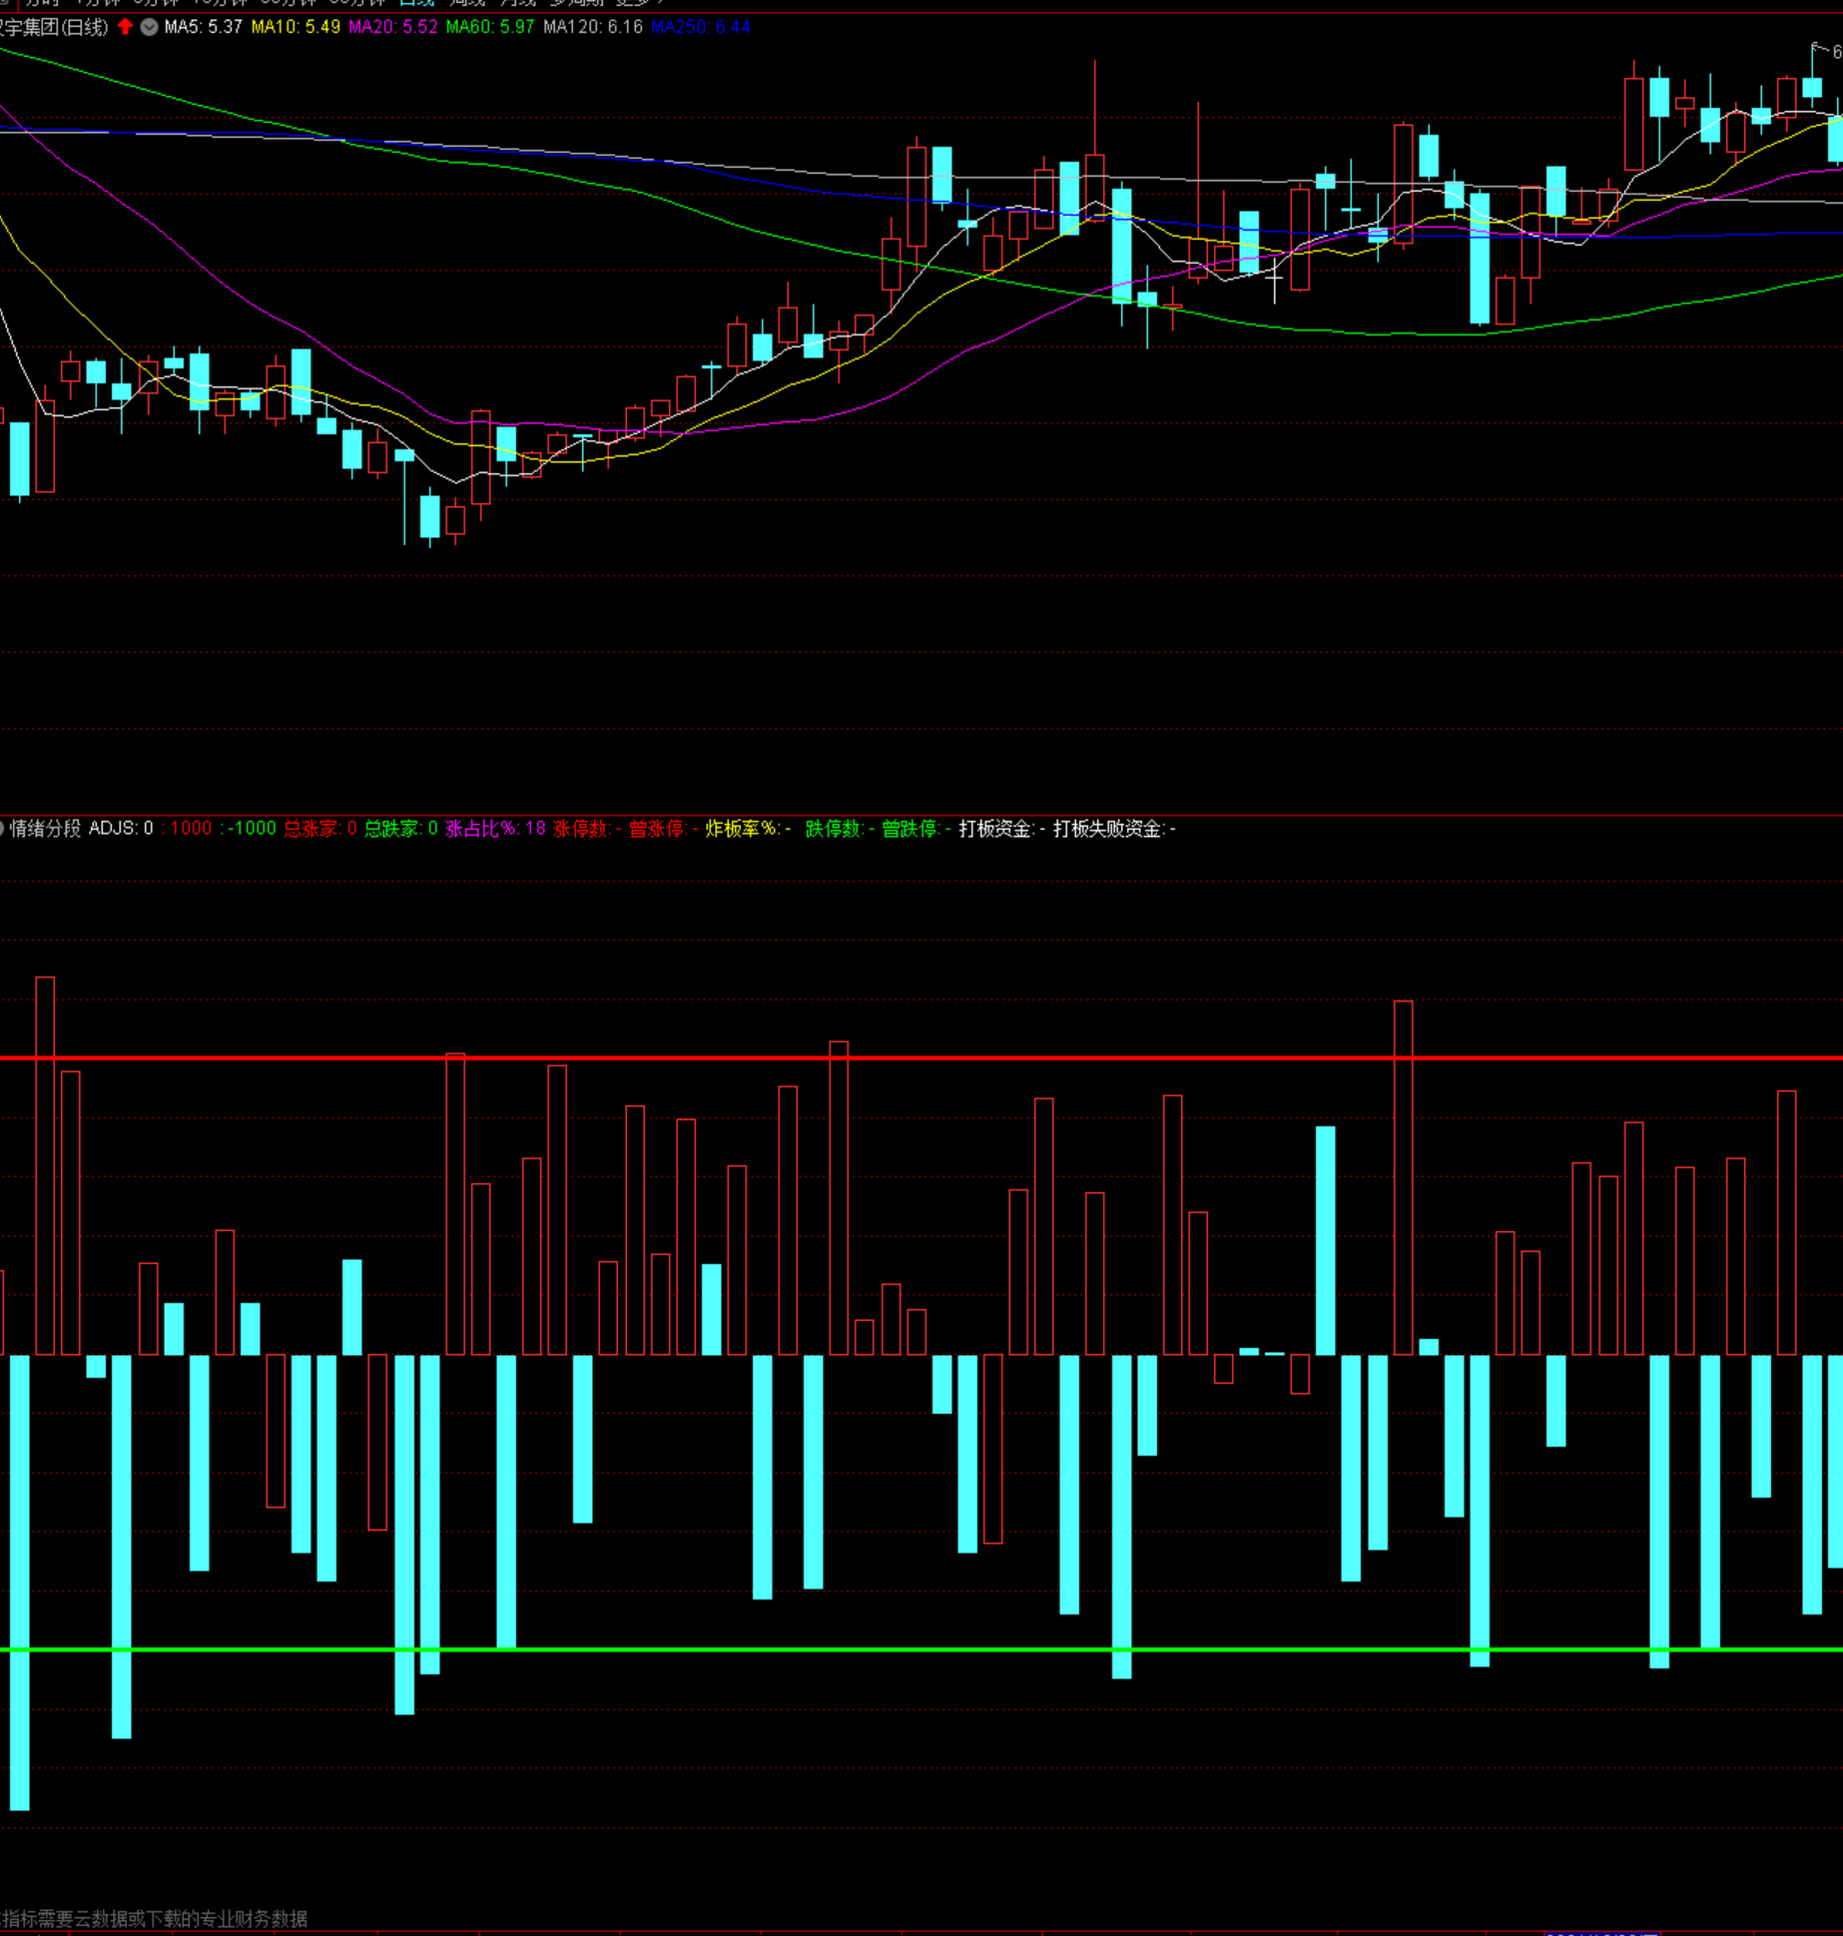The image size is (1843, 1936).
Task: Select the green MA60: 5.97 label
Action: [x=490, y=27]
